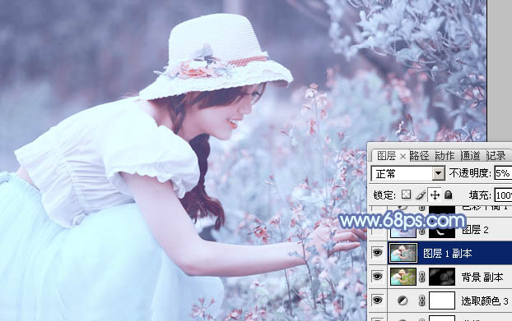
Task: Click the mask link icon on 选取颜色 3
Action: pyautogui.click(x=422, y=300)
